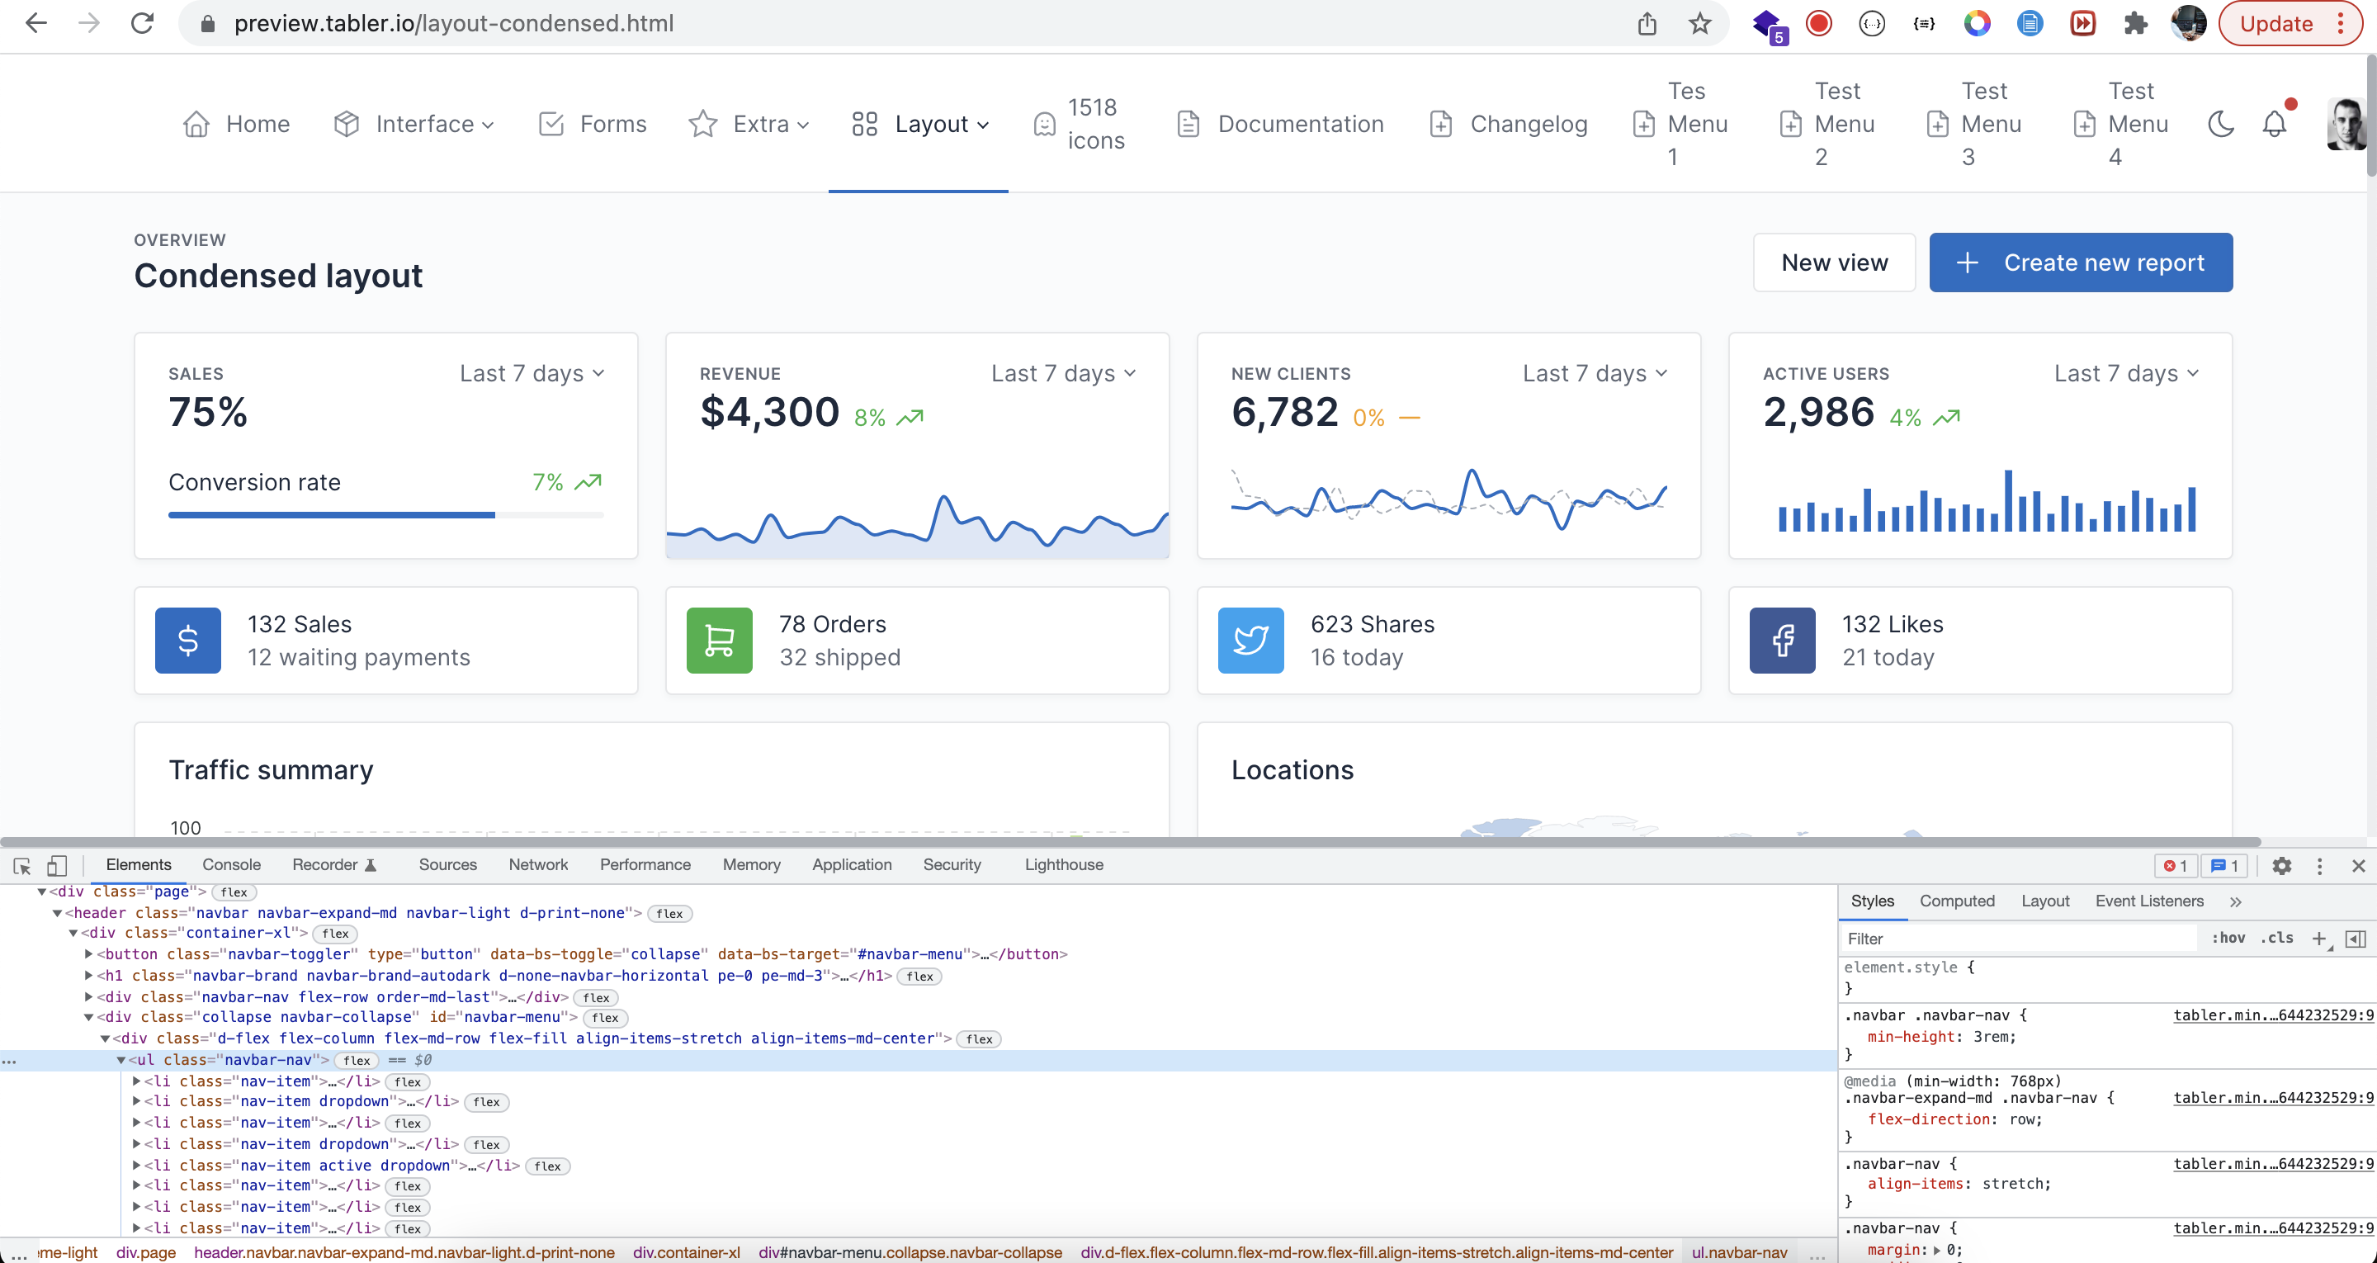The image size is (2377, 1263).
Task: Click the Facebook Likes icon
Action: 1783,640
